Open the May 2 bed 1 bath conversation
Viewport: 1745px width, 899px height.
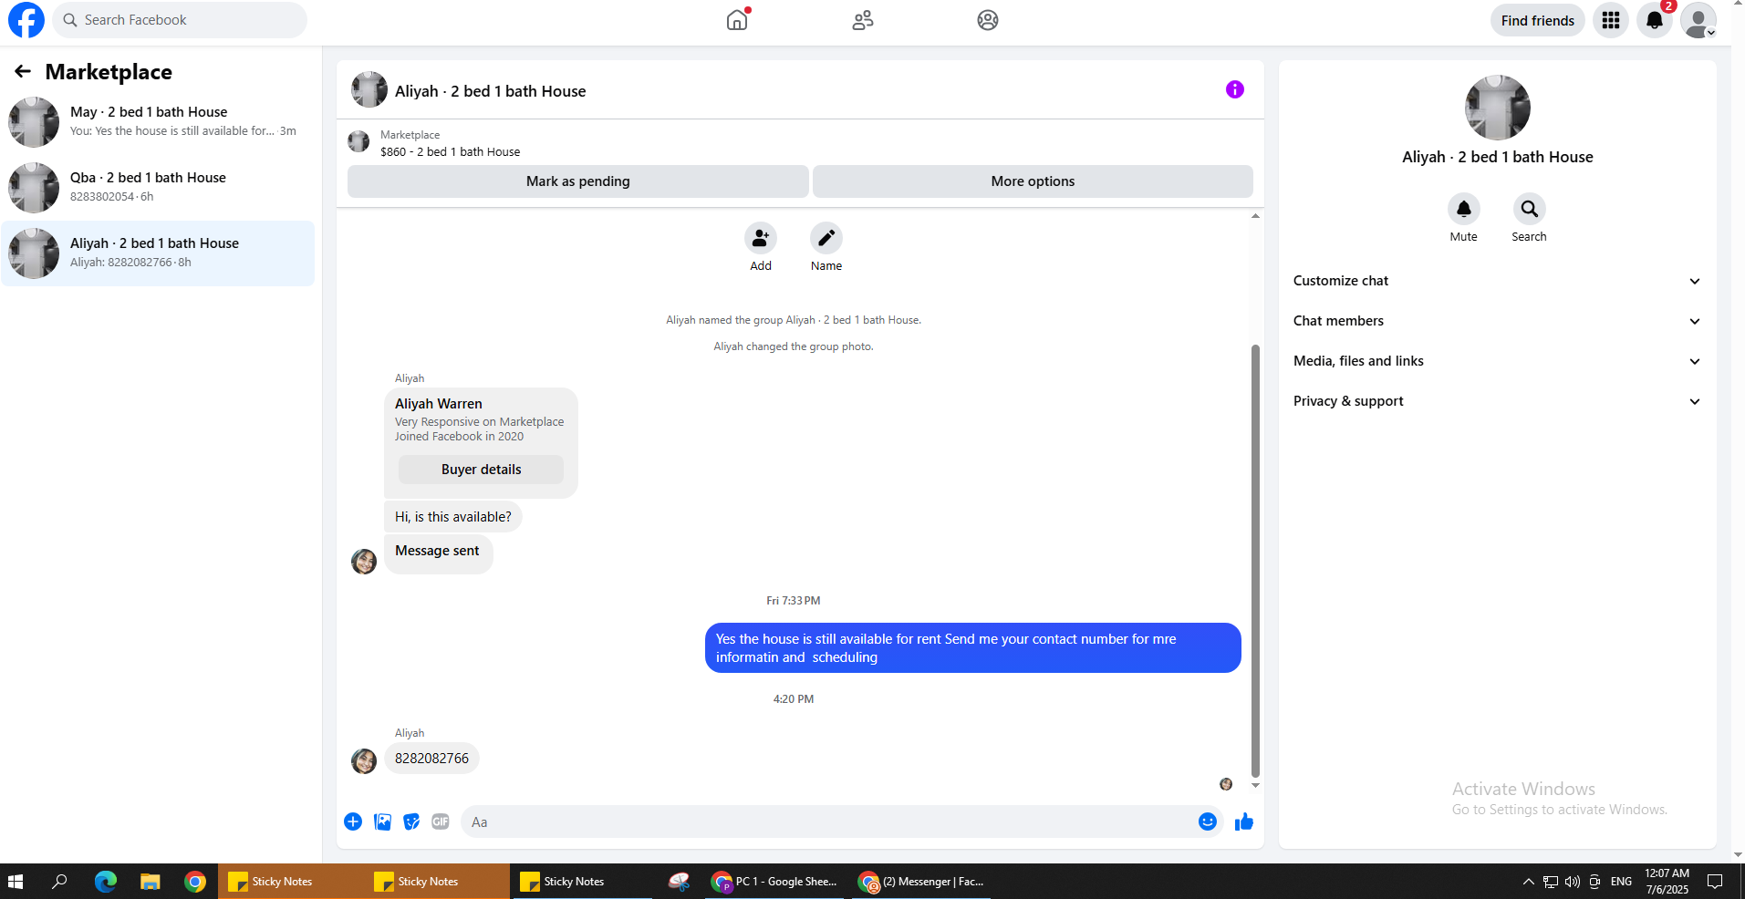158,122
